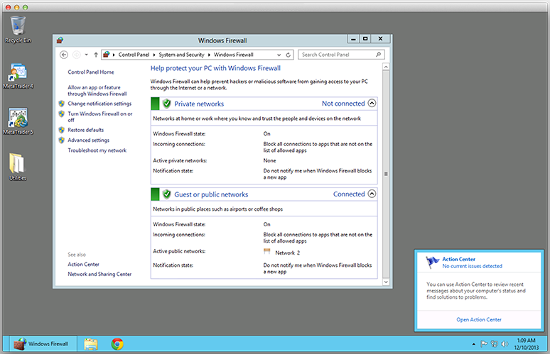This screenshot has height=354, width=550.
Task: Click the Action Center flag icon in popup
Action: (433, 262)
